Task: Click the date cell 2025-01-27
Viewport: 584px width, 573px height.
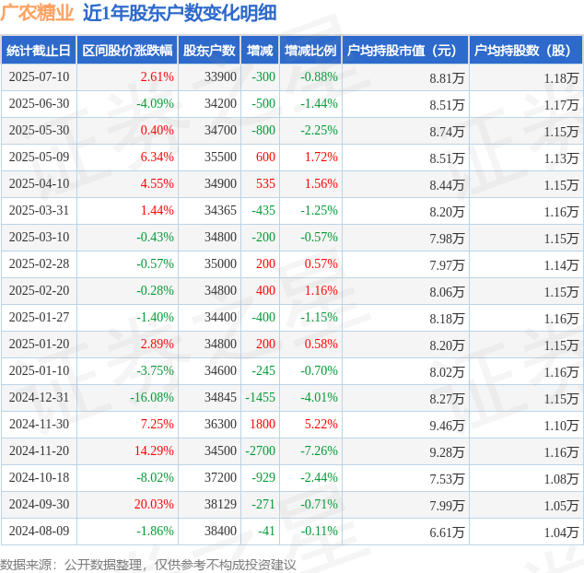Action: (x=39, y=317)
